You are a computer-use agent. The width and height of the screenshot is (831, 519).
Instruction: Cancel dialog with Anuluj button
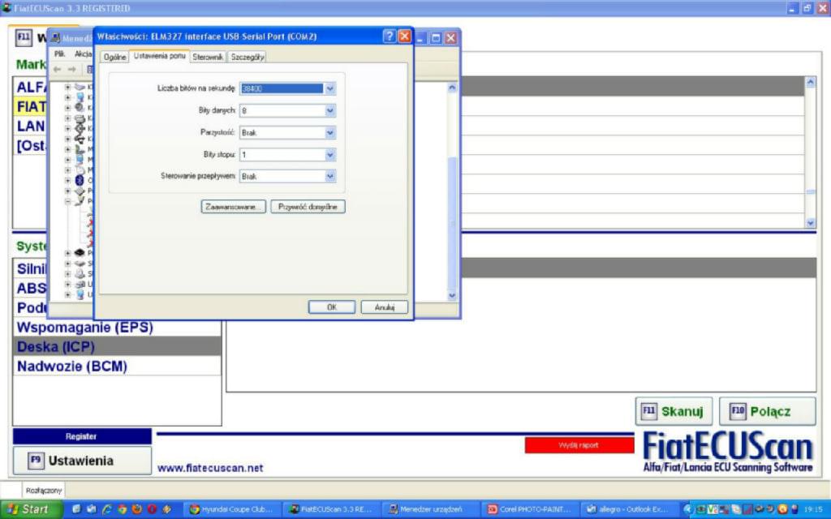click(x=384, y=307)
